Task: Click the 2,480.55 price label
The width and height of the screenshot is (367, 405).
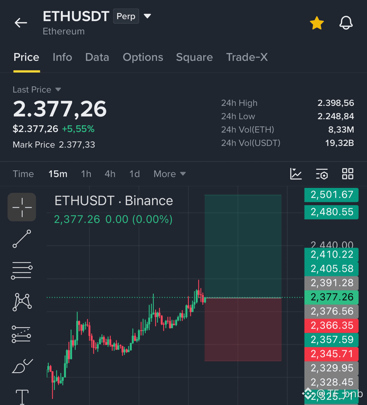Action: pyautogui.click(x=332, y=212)
